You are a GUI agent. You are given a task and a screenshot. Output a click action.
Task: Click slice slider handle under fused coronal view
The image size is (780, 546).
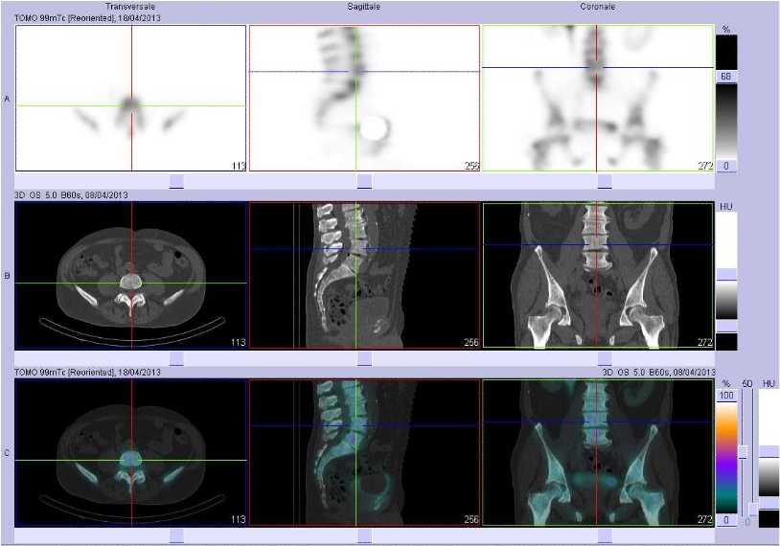pos(605,536)
